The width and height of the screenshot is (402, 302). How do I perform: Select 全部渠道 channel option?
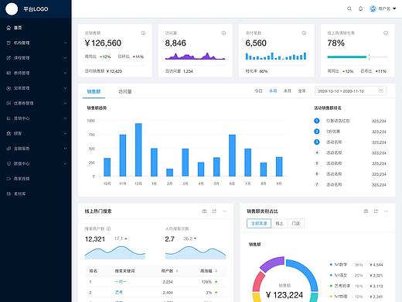tap(259, 223)
